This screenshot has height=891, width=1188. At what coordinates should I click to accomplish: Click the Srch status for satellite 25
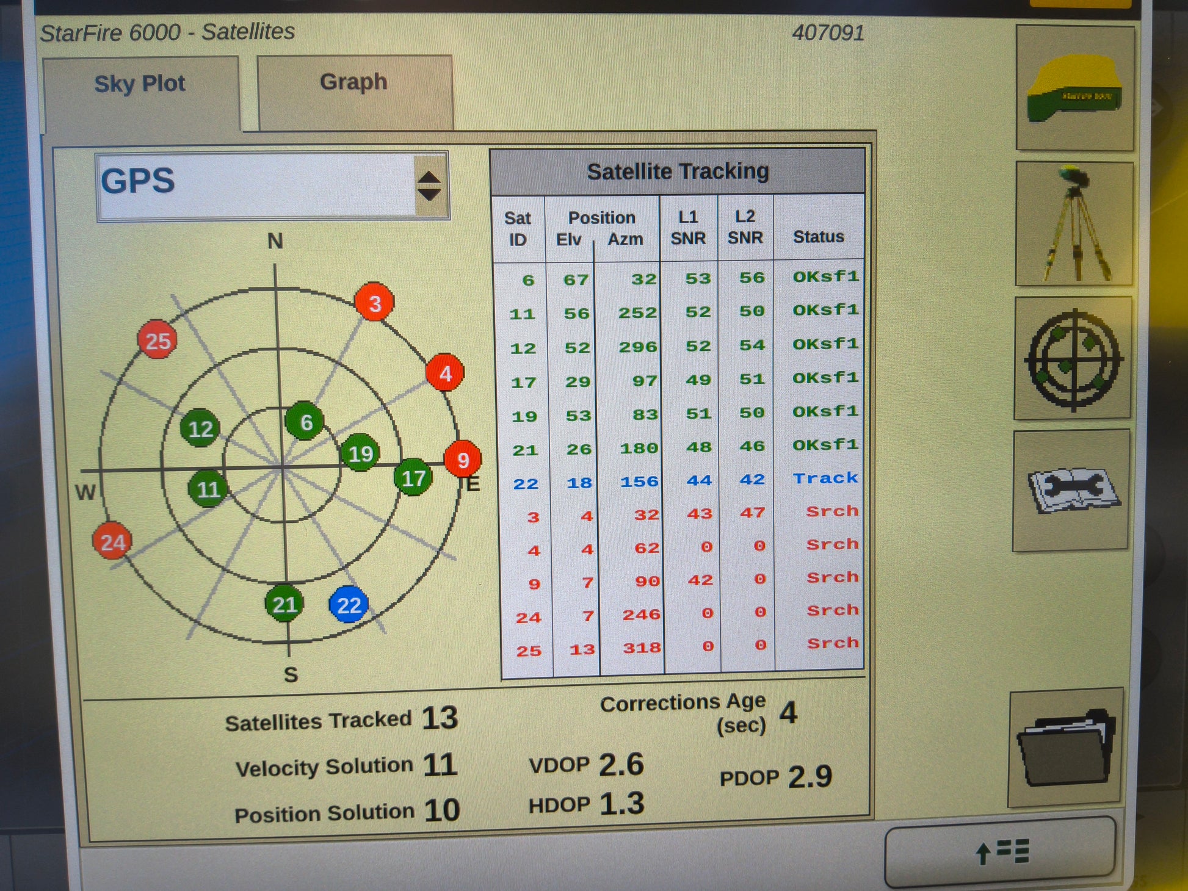832,643
